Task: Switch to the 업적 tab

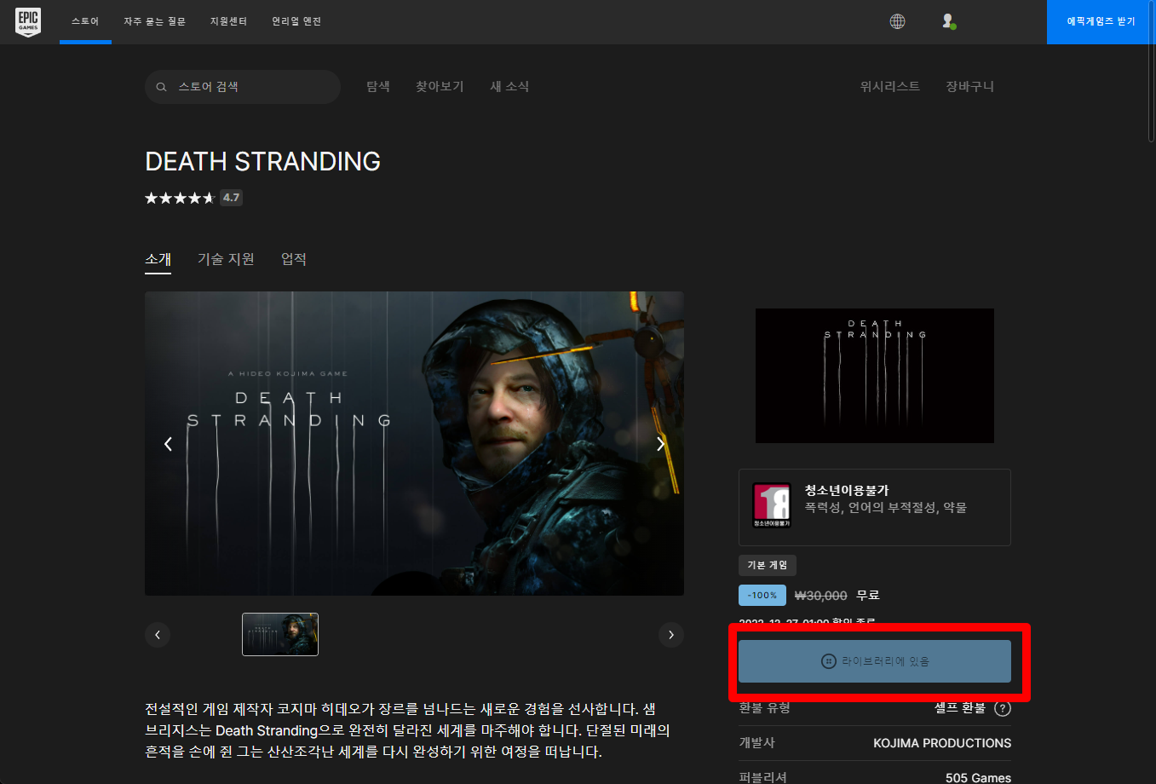Action: pyautogui.click(x=294, y=259)
